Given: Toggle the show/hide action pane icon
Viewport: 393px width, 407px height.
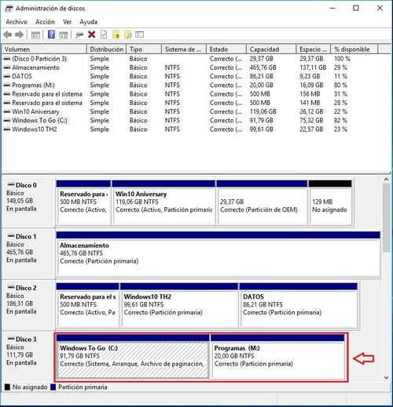Looking at the screenshot, I should (x=64, y=35).
